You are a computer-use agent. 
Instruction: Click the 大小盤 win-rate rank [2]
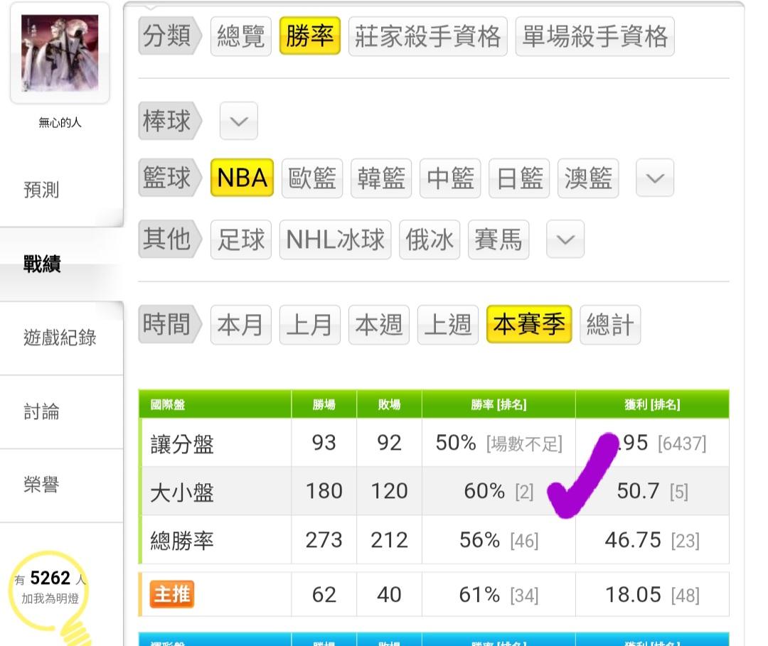pos(524,492)
